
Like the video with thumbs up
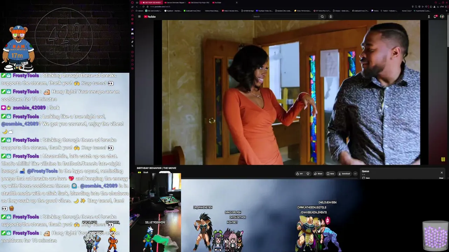click(299, 174)
